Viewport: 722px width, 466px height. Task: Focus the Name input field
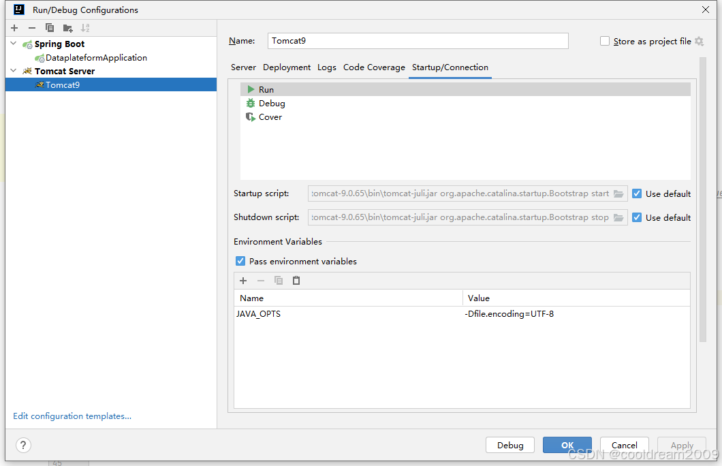(418, 41)
